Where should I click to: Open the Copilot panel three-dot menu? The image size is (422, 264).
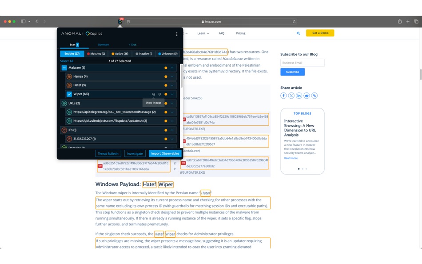coord(176,34)
